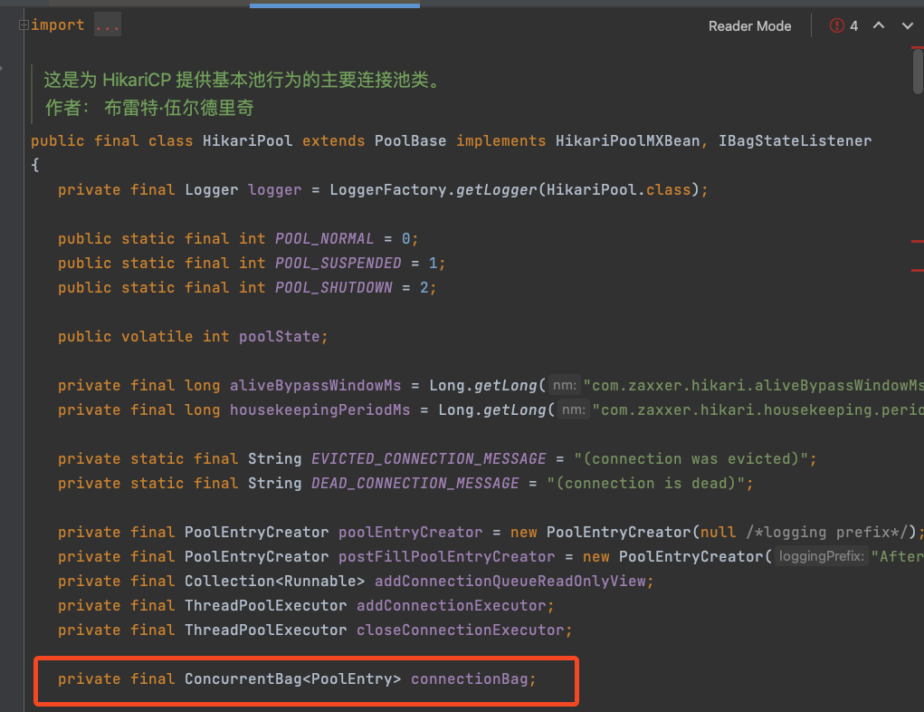The width and height of the screenshot is (924, 712).
Task: Click the logger field name
Action: click(x=274, y=190)
